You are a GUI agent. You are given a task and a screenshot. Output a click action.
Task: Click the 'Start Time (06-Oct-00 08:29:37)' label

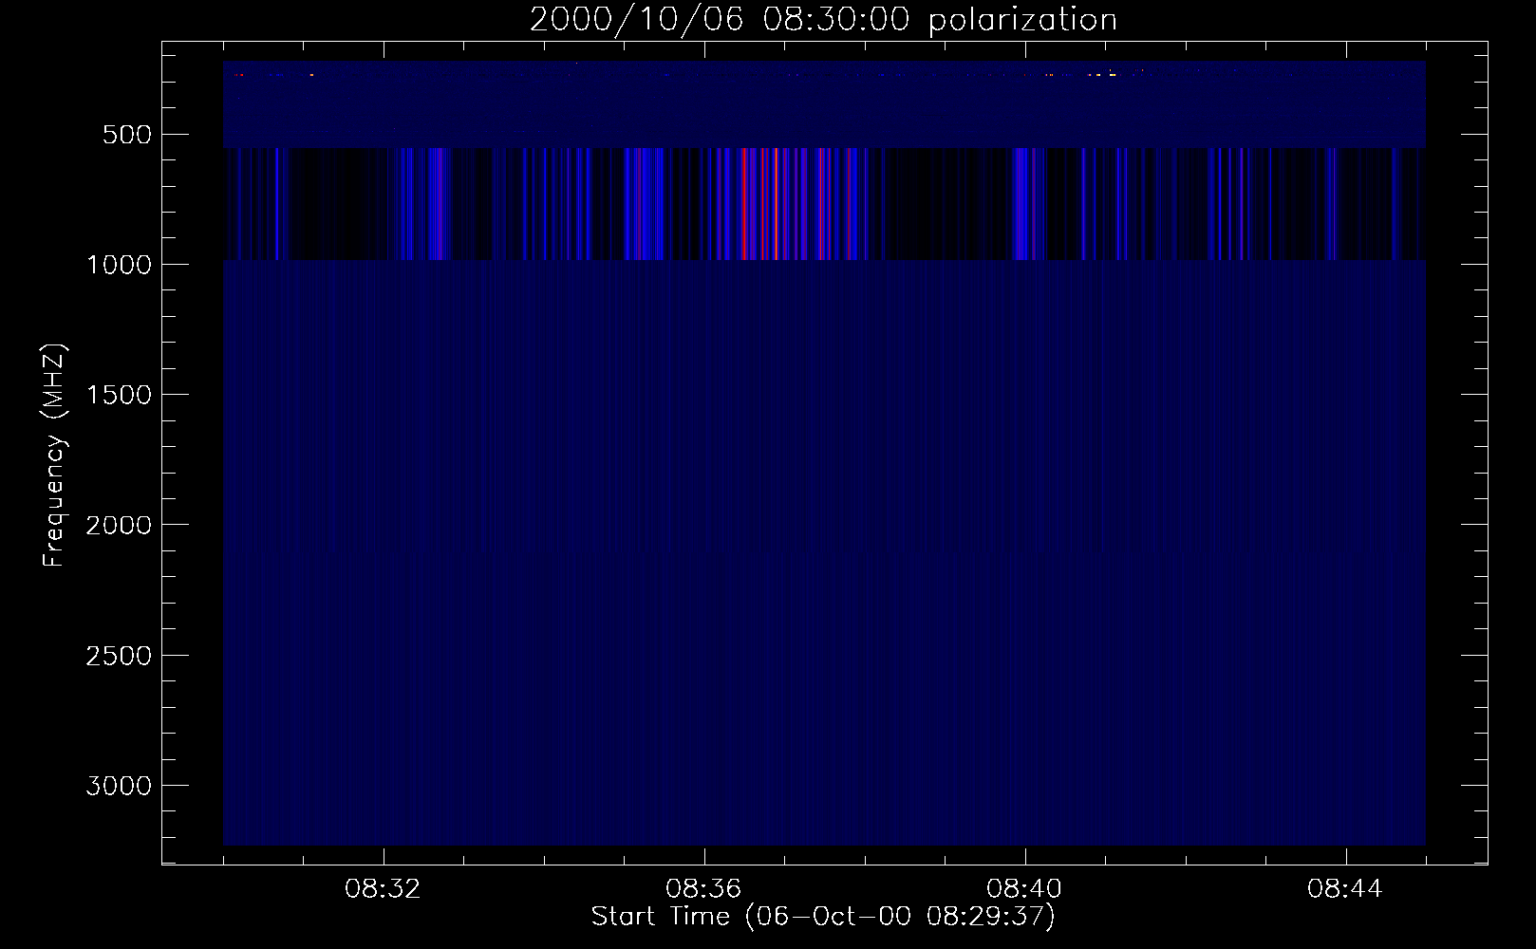823,917
